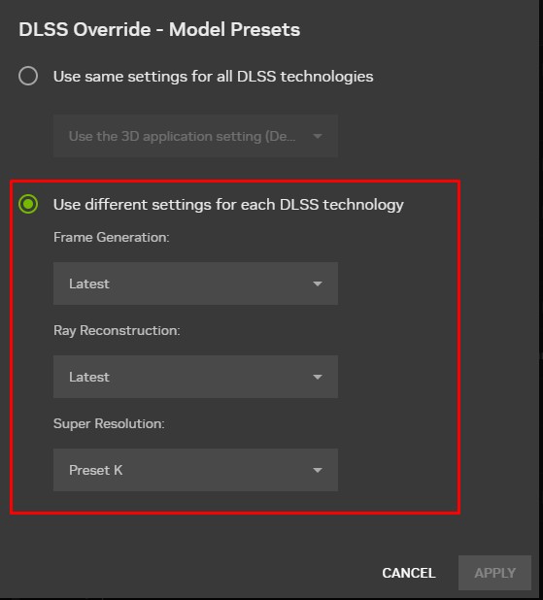Viewport: 543px width, 600px height.
Task: Open the disabled 'Use the 3D application setting' dropdown
Action: click(195, 136)
